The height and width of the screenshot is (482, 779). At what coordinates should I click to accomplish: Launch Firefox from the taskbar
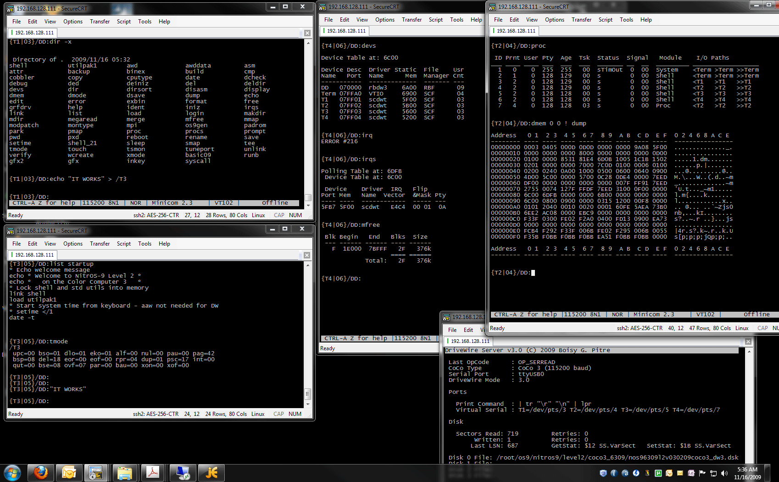click(x=41, y=473)
